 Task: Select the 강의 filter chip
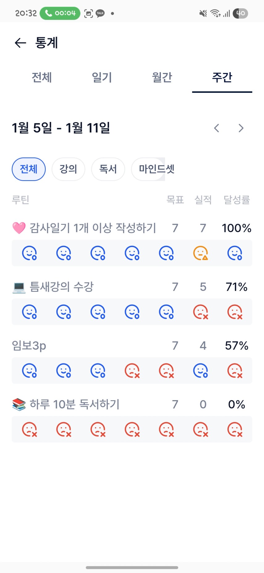tap(68, 169)
